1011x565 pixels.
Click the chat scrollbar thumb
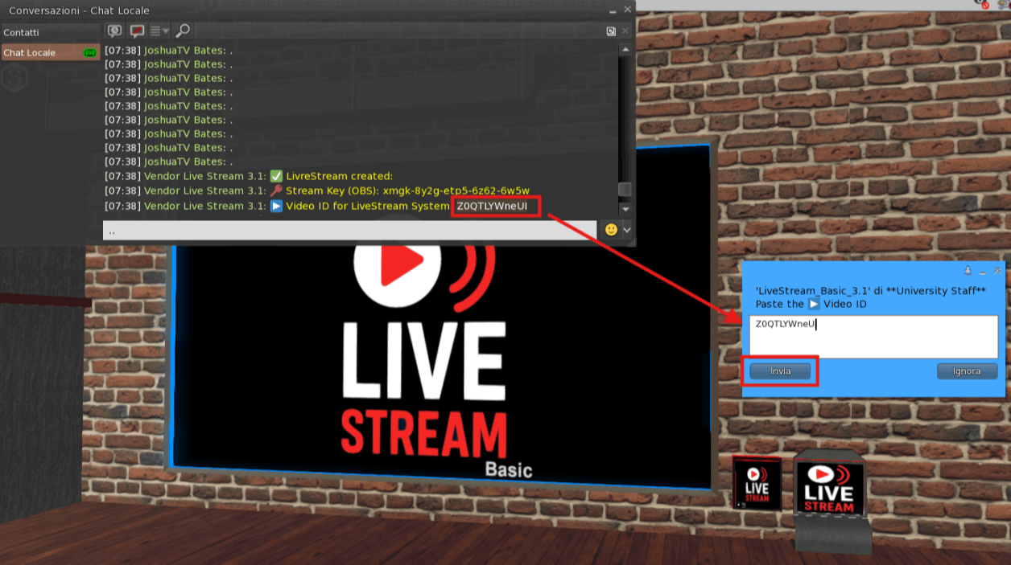click(625, 190)
